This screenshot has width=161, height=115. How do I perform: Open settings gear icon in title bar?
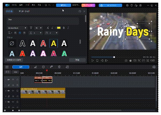(127, 5)
